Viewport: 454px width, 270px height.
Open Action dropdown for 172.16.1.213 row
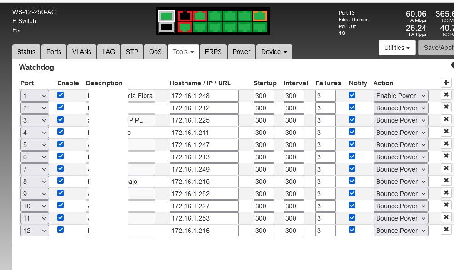(x=401, y=157)
